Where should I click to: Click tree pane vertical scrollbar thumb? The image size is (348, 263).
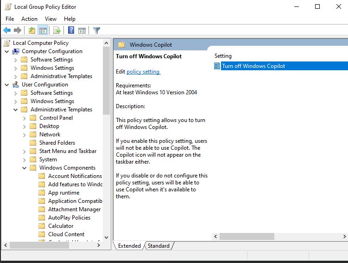coord(106,80)
